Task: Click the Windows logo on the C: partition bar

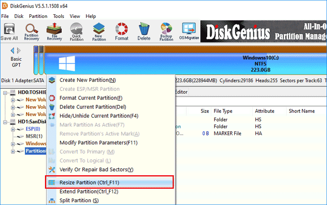Action: 67,63
